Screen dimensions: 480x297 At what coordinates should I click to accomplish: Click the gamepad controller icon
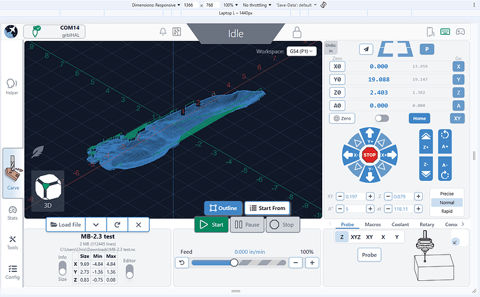(460, 32)
